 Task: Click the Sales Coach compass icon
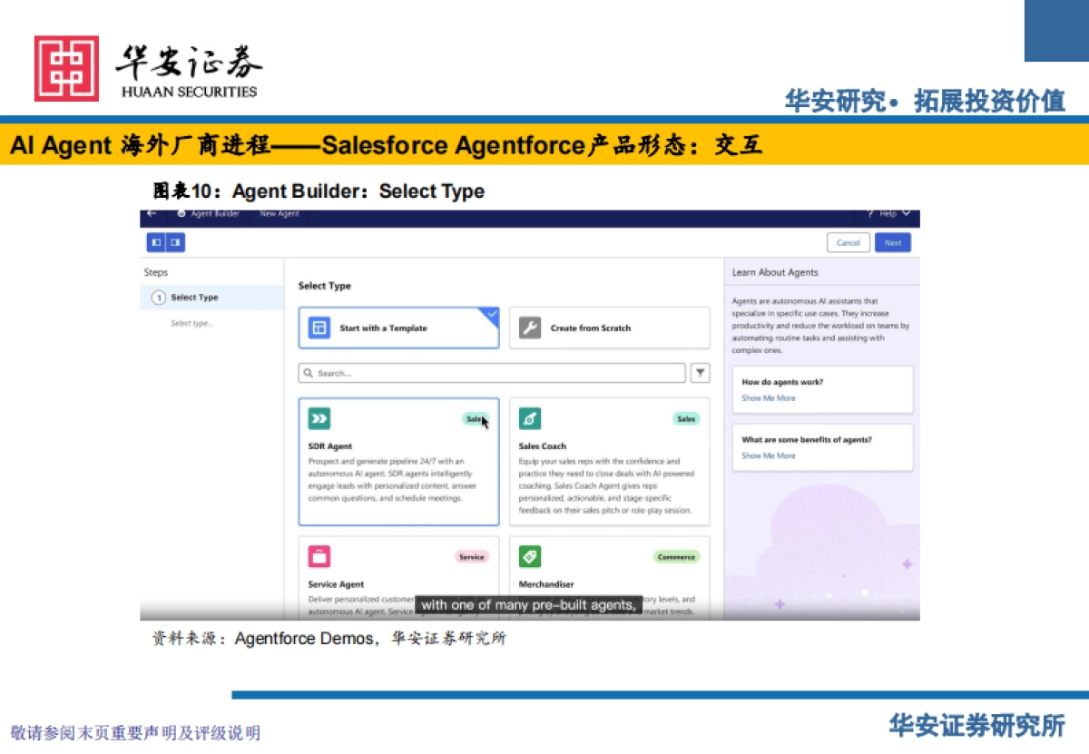(531, 418)
